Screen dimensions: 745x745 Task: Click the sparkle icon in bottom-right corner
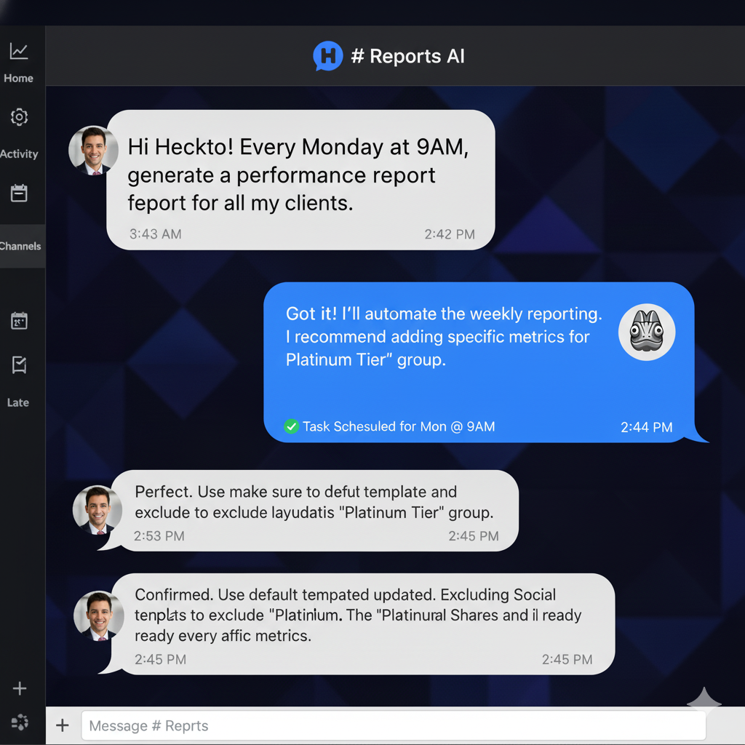click(x=704, y=700)
